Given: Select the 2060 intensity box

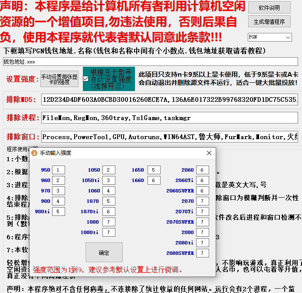Looking at the screenshot, I should click(x=203, y=170).
